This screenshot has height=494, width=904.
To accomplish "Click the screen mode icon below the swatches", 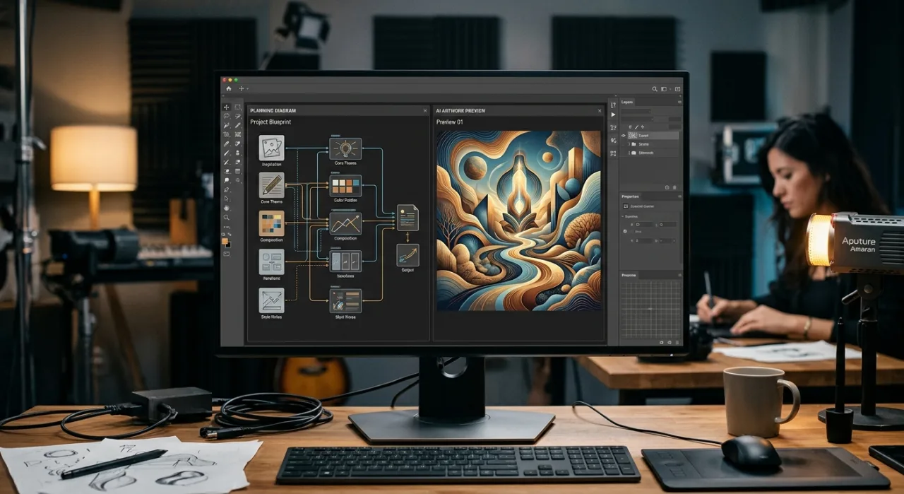I will [226, 253].
